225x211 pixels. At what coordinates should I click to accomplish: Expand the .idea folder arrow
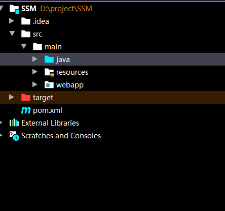12,21
